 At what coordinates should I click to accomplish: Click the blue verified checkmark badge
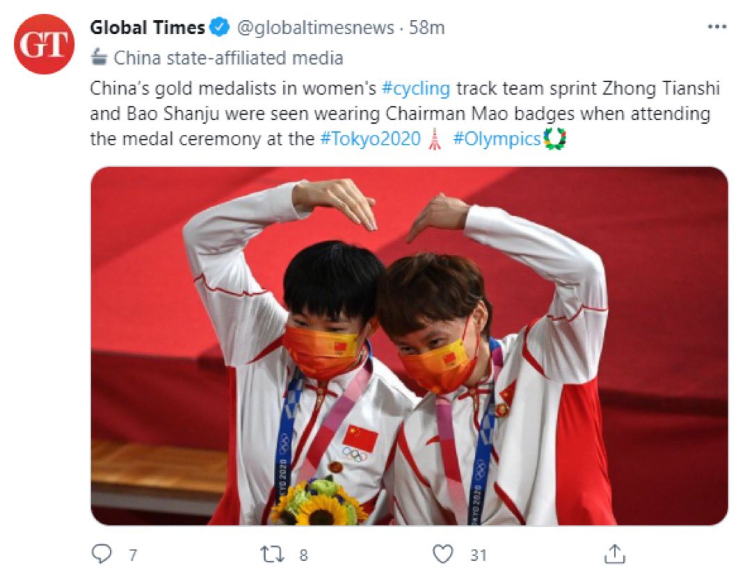pyautogui.click(x=220, y=28)
